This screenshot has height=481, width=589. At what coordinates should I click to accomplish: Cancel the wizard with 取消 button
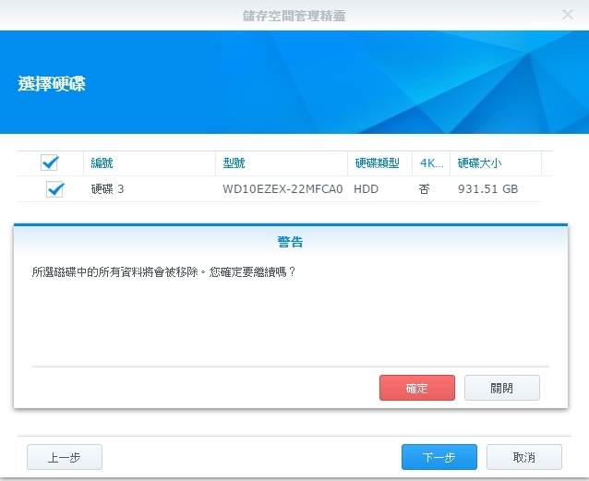524,457
